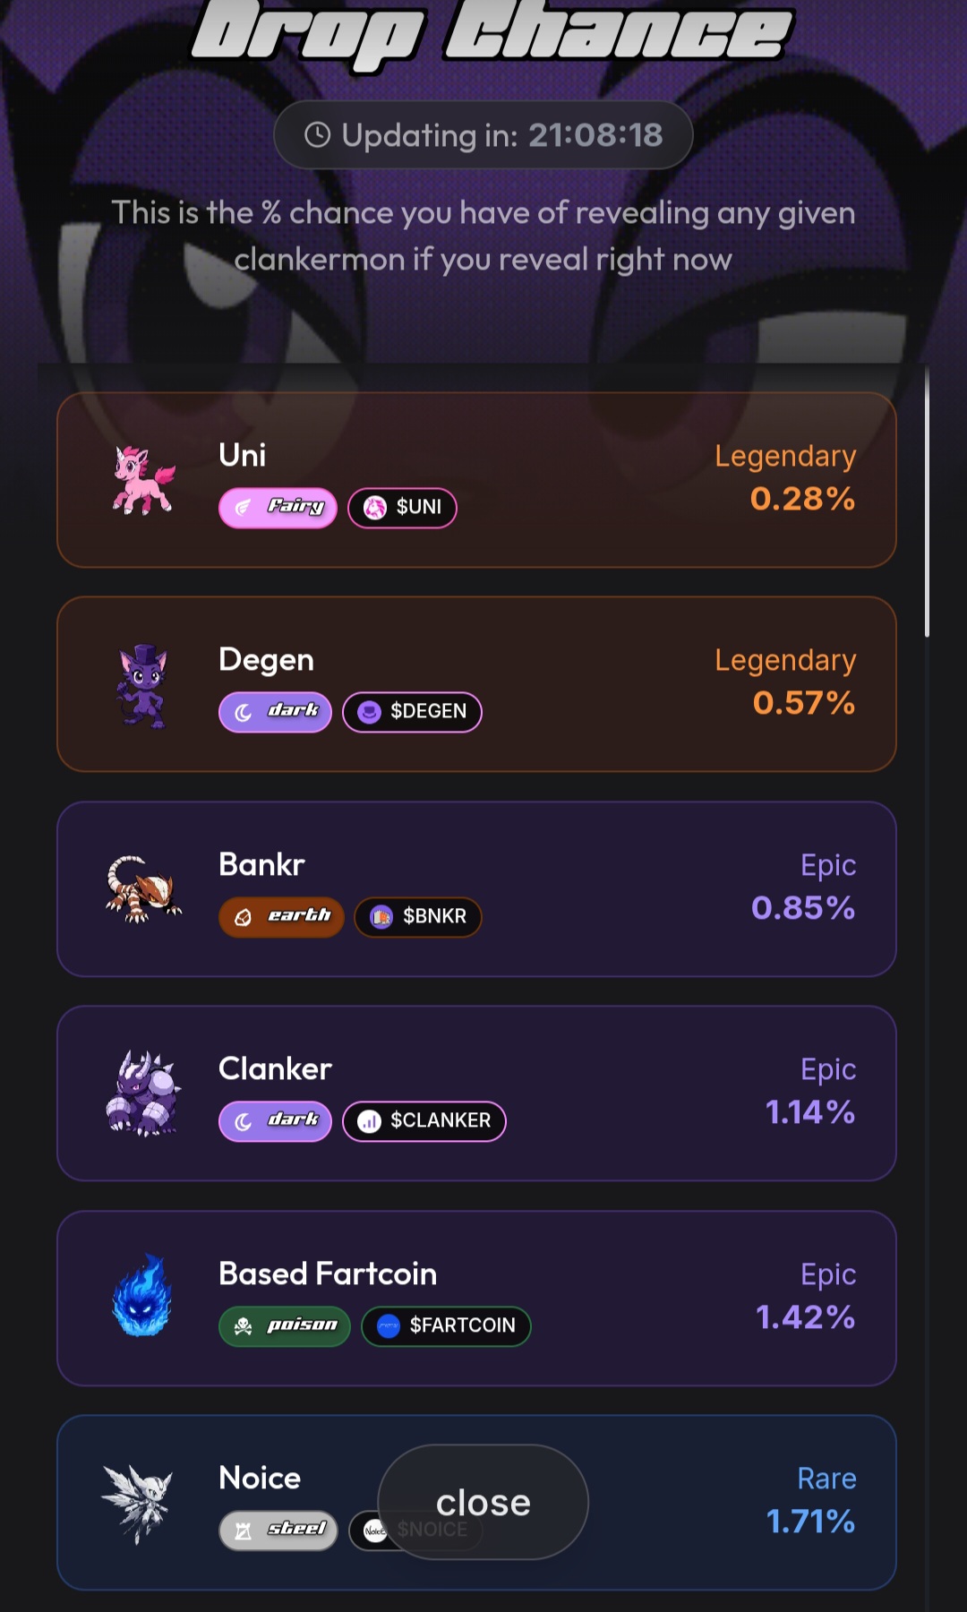Image resolution: width=967 pixels, height=1612 pixels.
Task: Click the Uni pink unicorn sprite
Action: [x=143, y=481]
